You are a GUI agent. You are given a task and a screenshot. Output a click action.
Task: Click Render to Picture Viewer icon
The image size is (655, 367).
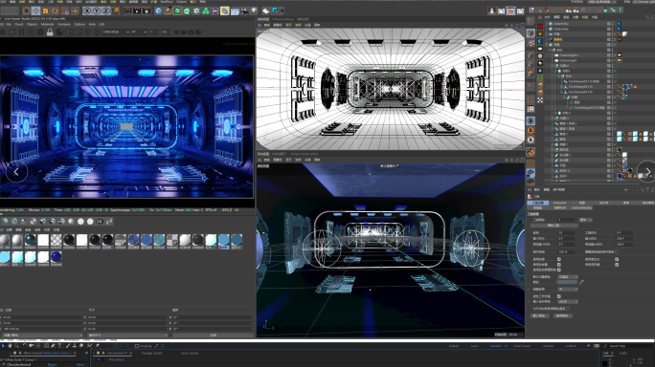[137, 11]
